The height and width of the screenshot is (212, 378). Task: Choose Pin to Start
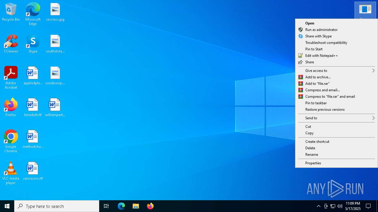click(x=336, y=49)
